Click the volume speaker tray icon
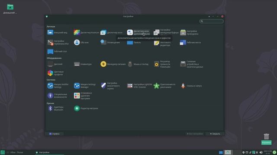The height and width of the screenshot is (155, 277). click(261, 152)
